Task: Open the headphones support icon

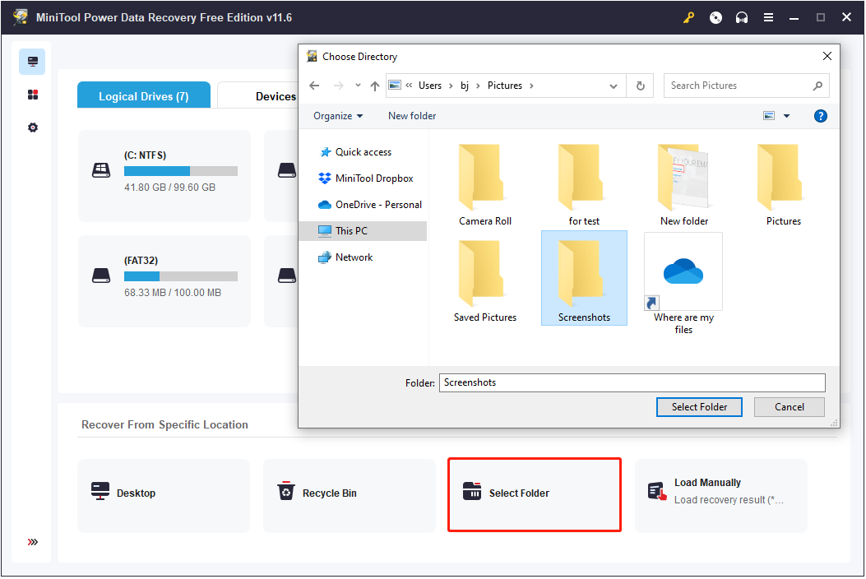Action: [x=742, y=17]
